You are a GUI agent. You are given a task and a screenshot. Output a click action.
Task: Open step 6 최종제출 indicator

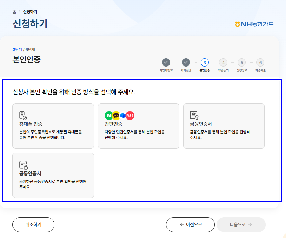tap(260, 62)
